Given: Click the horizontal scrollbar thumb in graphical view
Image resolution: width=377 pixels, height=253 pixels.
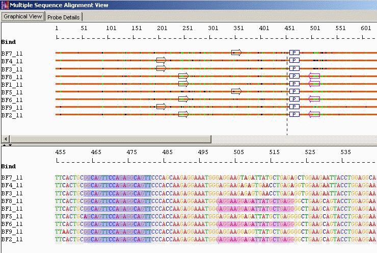Looking at the screenshot, I should [111, 139].
